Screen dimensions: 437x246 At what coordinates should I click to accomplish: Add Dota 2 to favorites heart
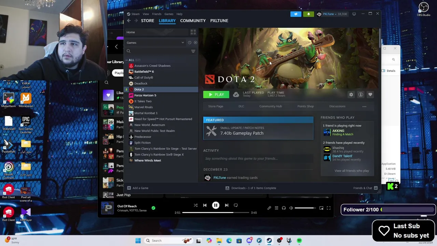click(x=370, y=95)
